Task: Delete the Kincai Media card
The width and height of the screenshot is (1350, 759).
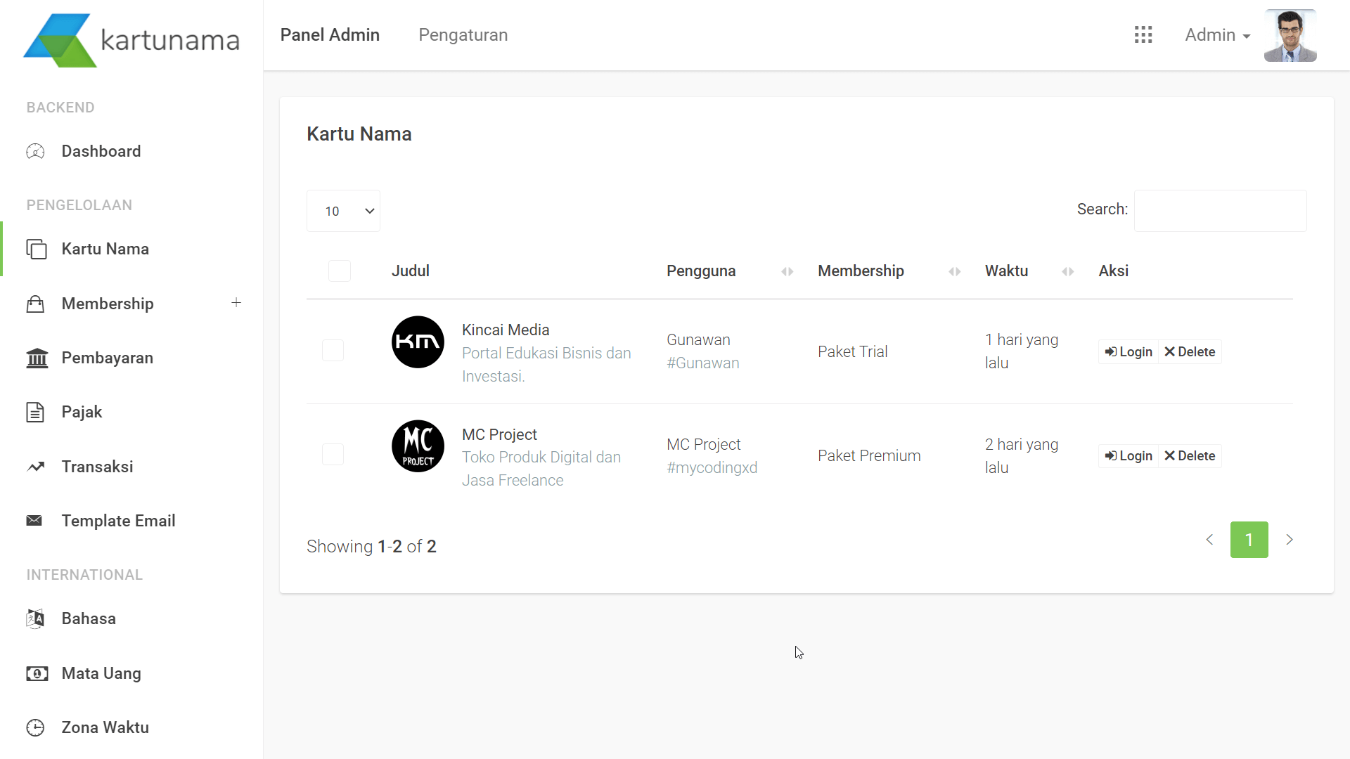Action: [x=1190, y=351]
